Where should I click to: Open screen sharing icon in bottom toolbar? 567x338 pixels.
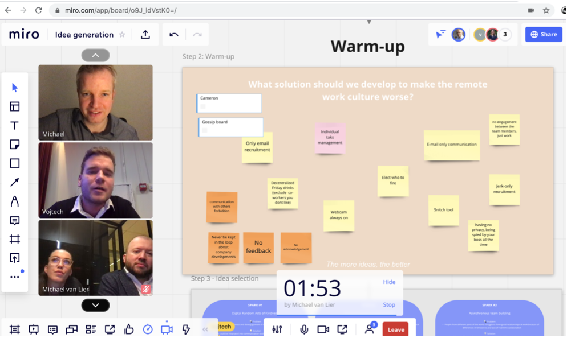click(x=110, y=329)
